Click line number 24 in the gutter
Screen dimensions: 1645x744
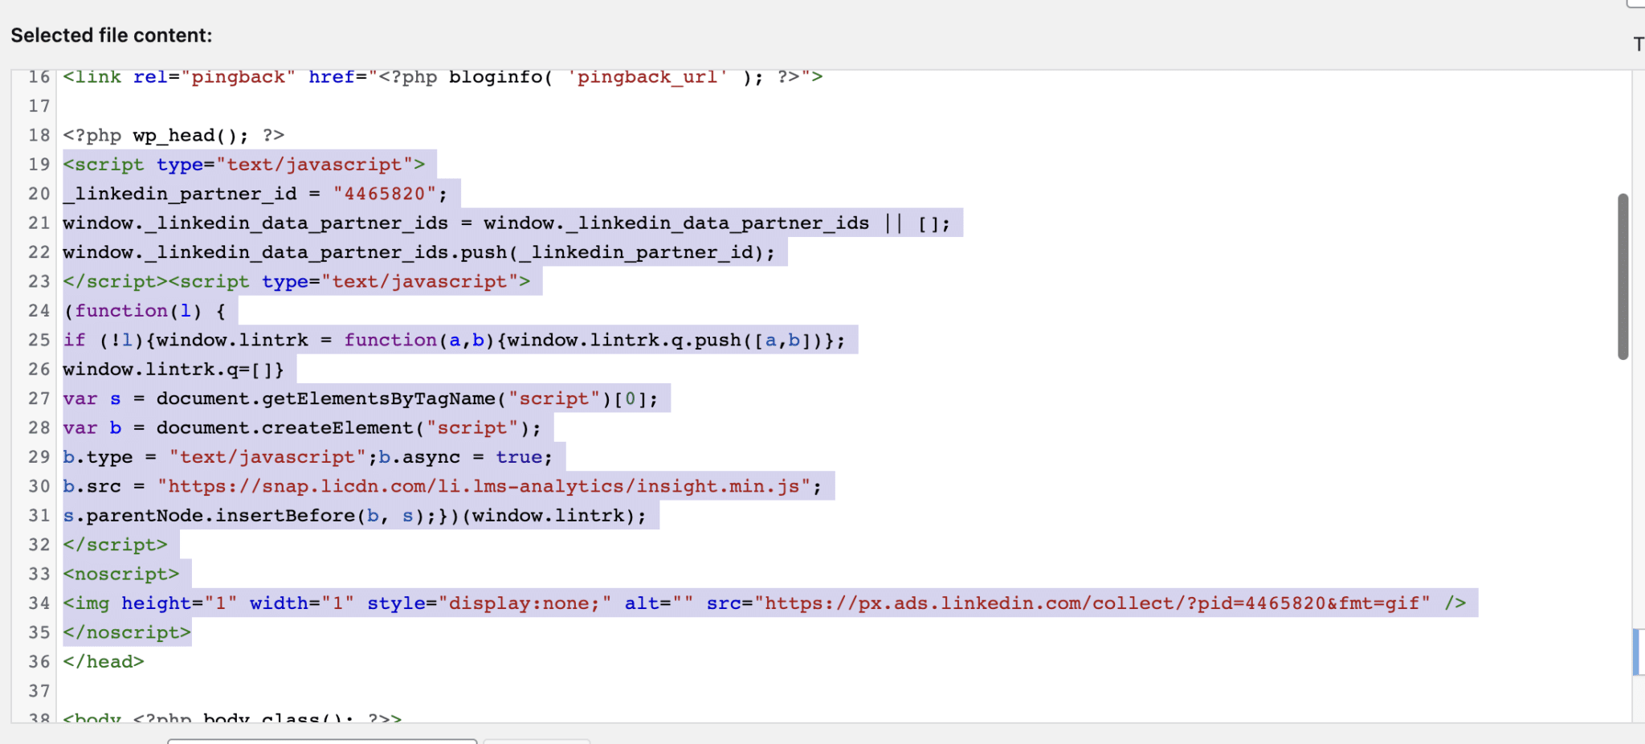(x=39, y=311)
